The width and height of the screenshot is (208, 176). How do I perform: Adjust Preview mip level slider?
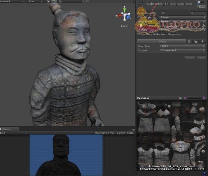(x=194, y=98)
